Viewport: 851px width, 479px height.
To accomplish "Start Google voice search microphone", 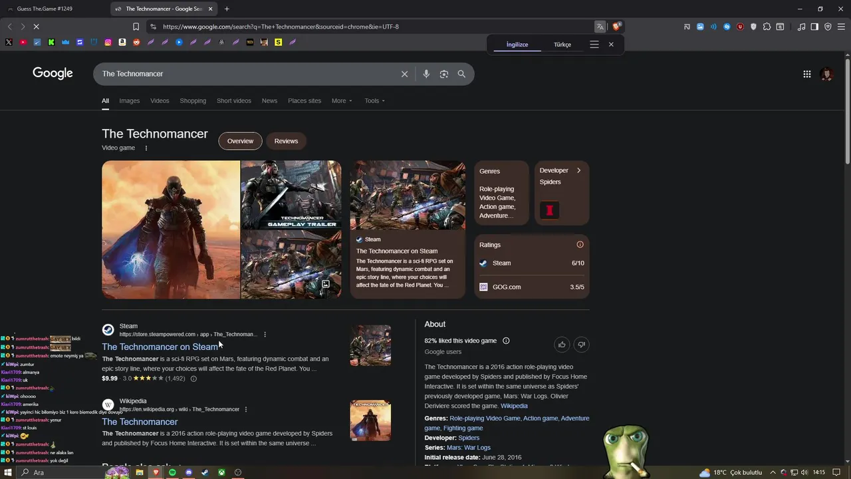I will pos(426,74).
